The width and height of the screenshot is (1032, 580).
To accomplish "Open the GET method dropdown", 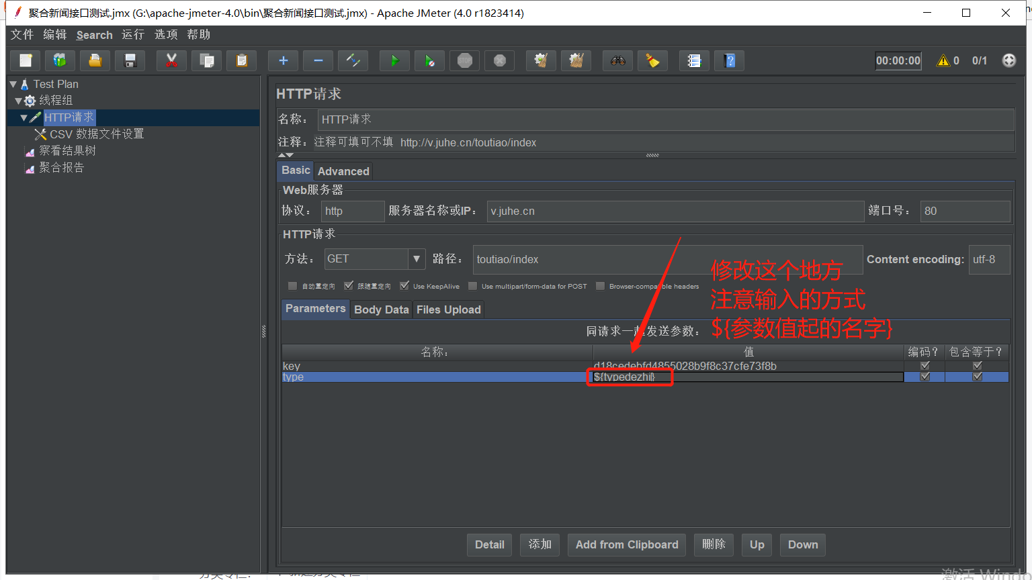I will (417, 259).
